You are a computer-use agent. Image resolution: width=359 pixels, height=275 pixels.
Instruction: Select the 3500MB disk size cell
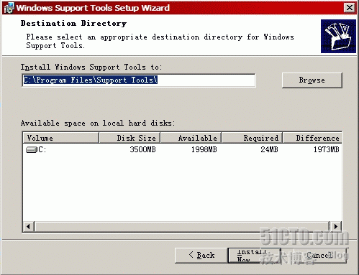[142, 149]
